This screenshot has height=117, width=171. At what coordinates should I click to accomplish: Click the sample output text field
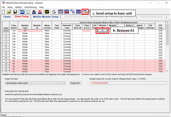(129, 83)
